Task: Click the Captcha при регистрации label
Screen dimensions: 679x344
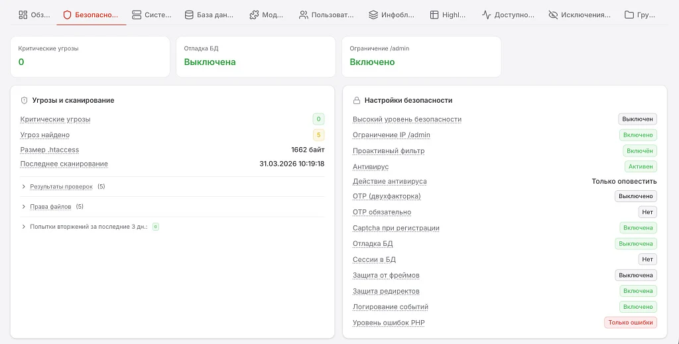Action: (397, 228)
